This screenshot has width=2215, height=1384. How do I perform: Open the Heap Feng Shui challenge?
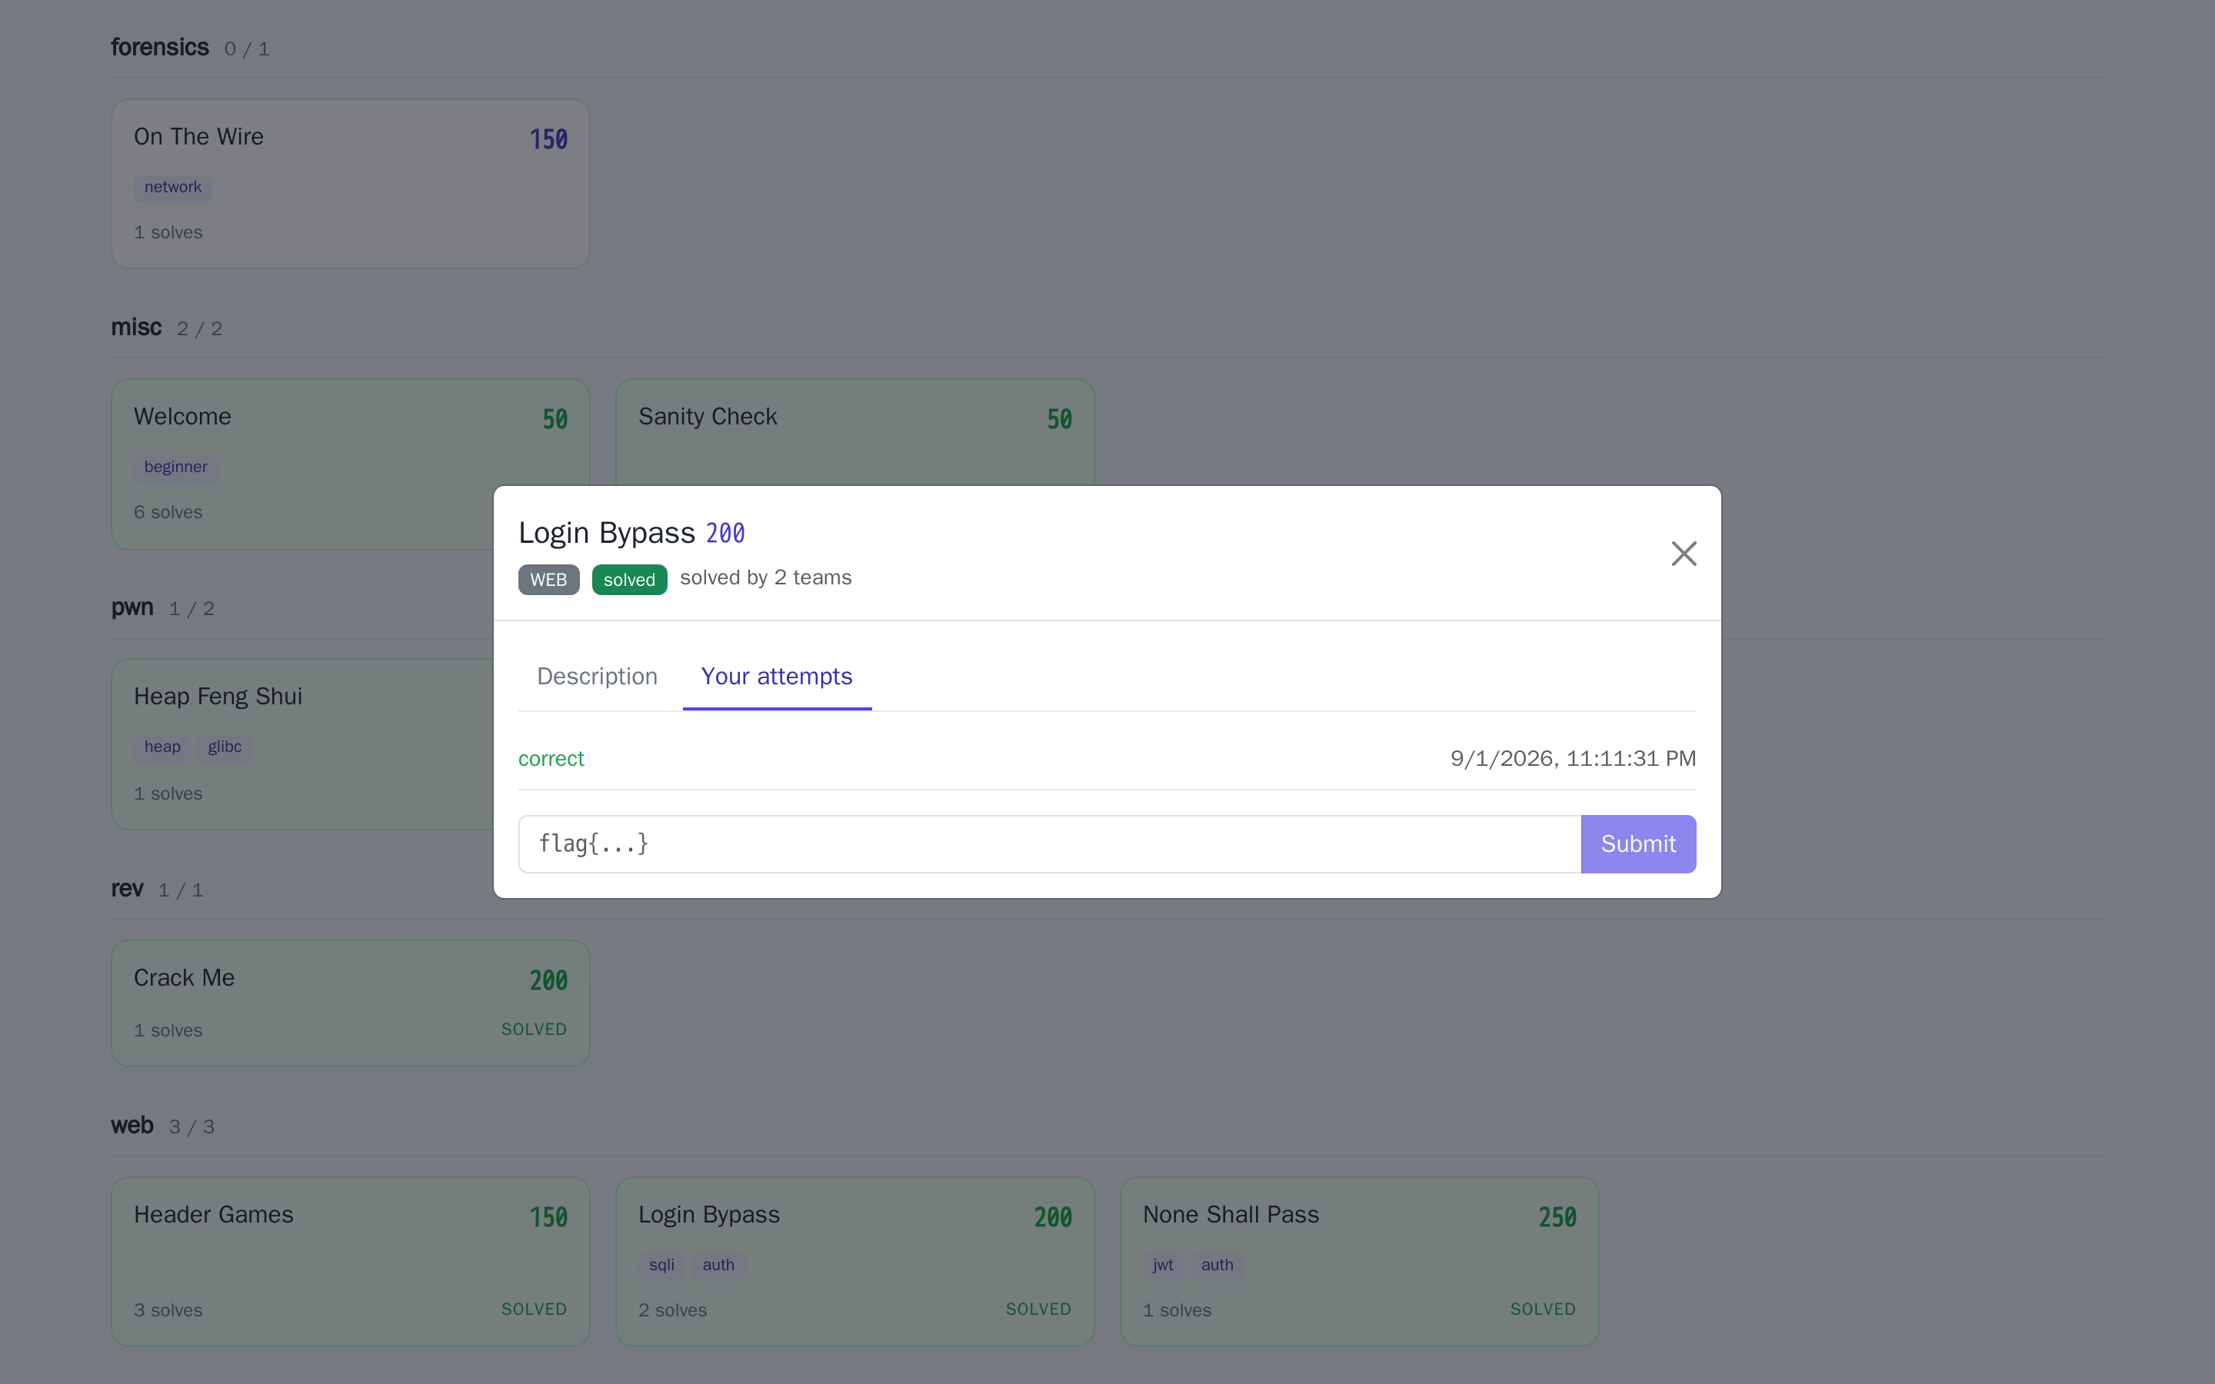pos(302,744)
